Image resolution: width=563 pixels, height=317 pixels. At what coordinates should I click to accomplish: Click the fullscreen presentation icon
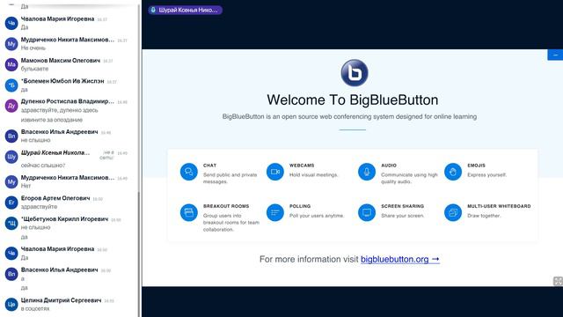click(x=558, y=281)
